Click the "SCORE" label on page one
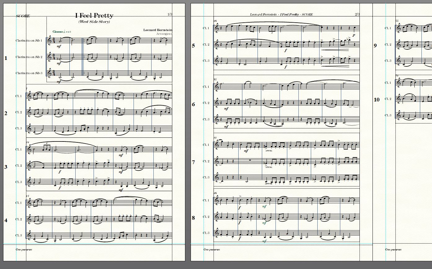432x269 pixels. (x=23, y=16)
